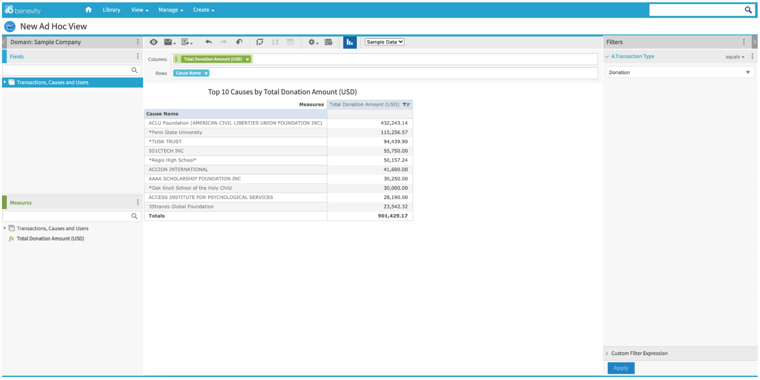
Task: Collapse the A.Transaction Type filter
Action: coord(607,56)
